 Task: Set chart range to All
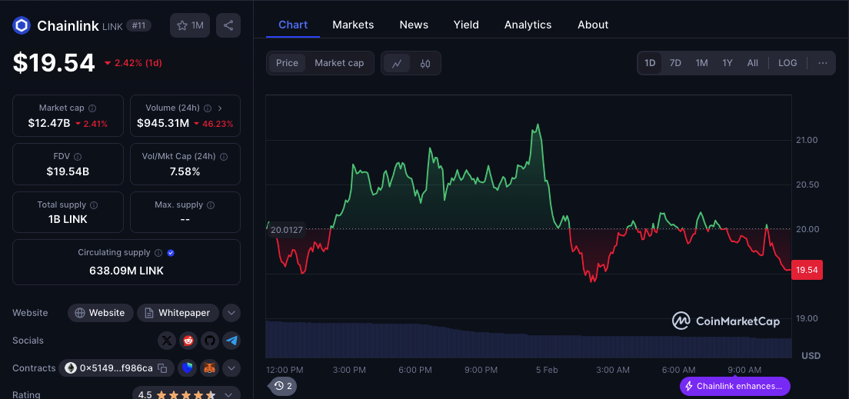point(753,63)
